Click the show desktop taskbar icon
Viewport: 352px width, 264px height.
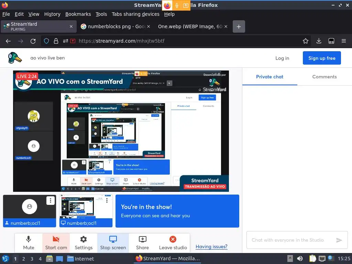click(59, 259)
